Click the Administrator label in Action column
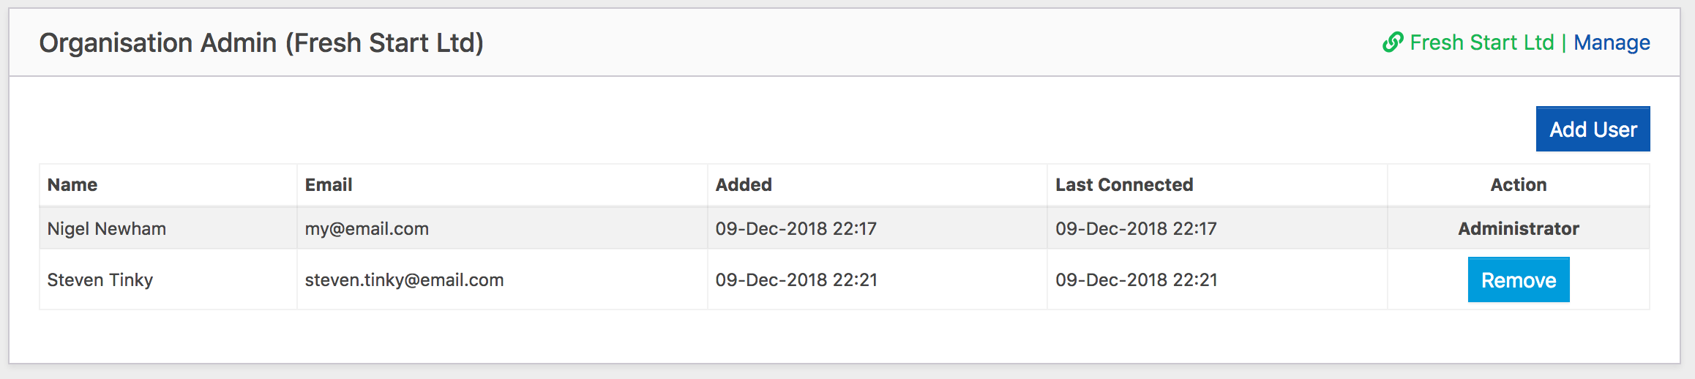Viewport: 1695px width, 379px height. (1519, 228)
